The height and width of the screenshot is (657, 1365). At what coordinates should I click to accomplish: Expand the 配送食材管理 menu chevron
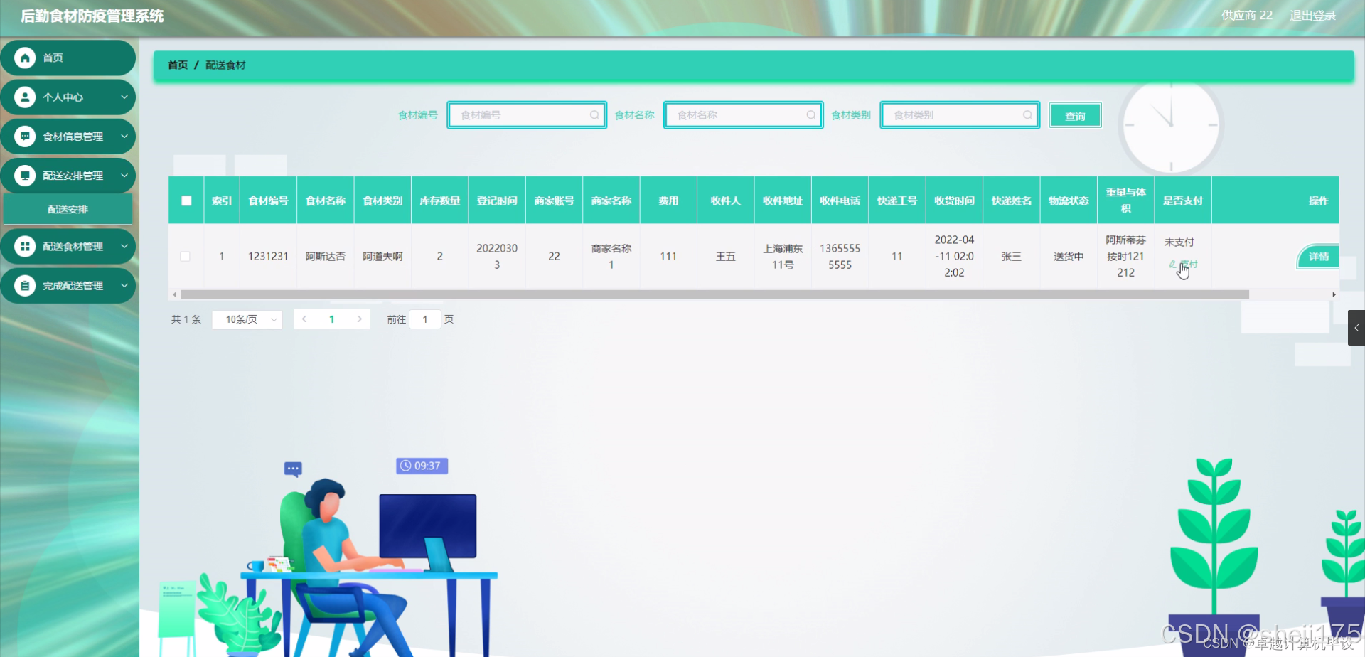pos(124,247)
